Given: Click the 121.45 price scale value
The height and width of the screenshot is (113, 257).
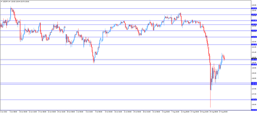Looking at the screenshot, I should coord(254,52).
